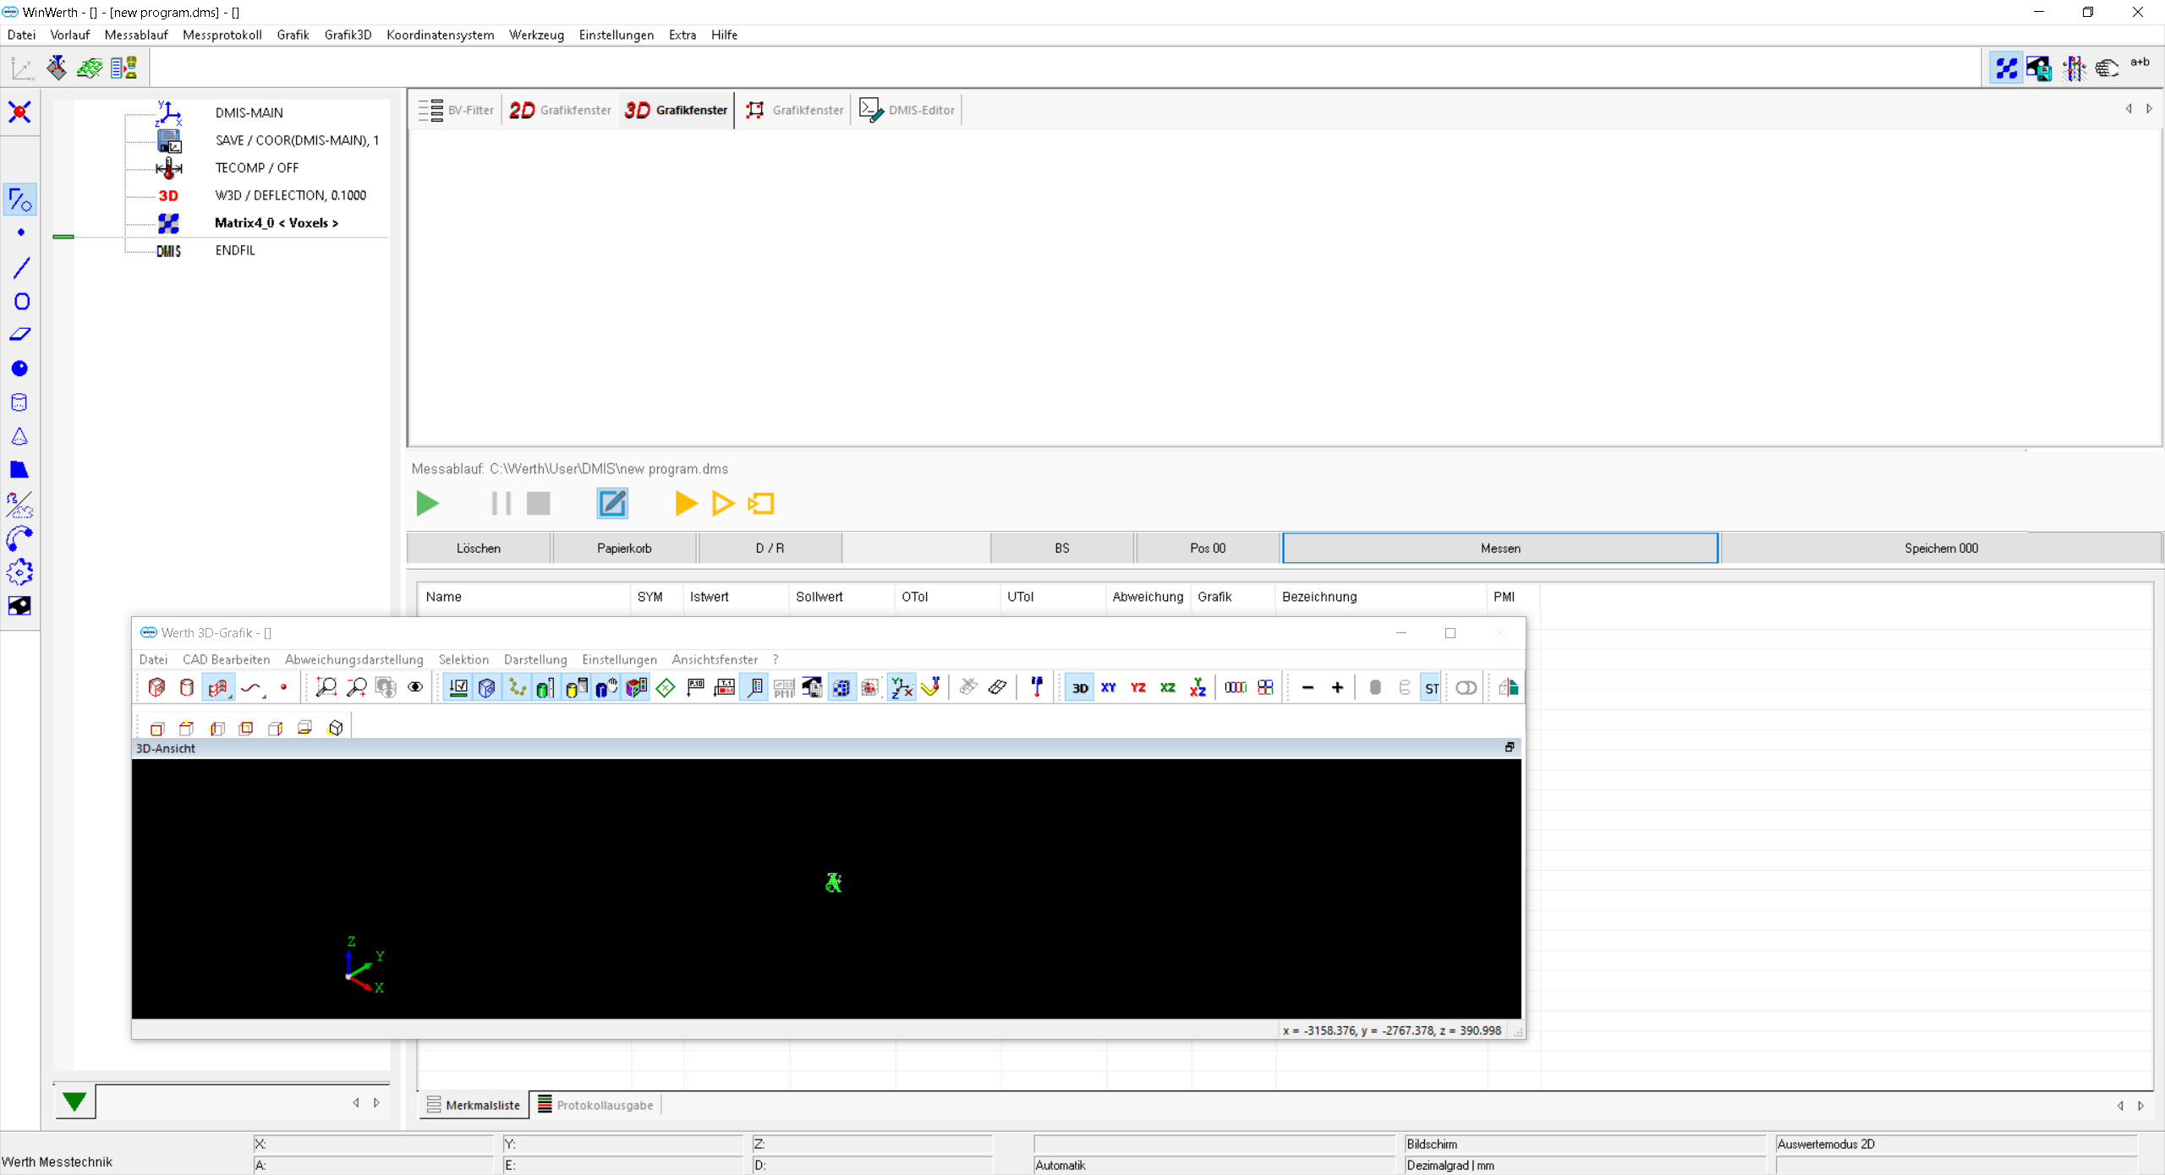
Task: Stop the measurement run
Action: [x=538, y=504]
